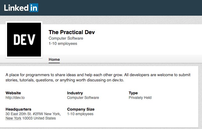Viewport: 202px width, 129px height.
Task: Click the Type label
Action: click(133, 93)
